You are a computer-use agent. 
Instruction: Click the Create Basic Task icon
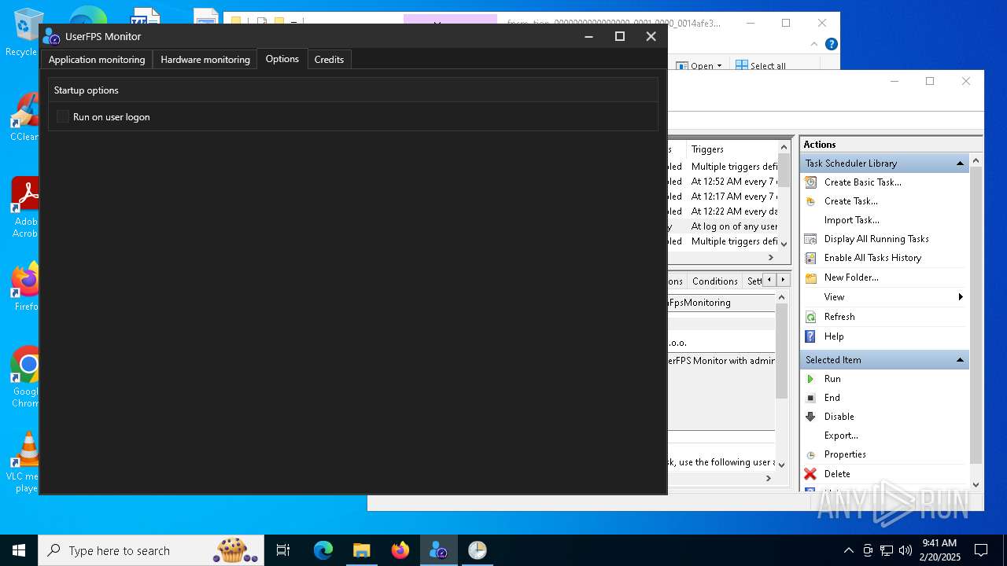[x=811, y=182]
